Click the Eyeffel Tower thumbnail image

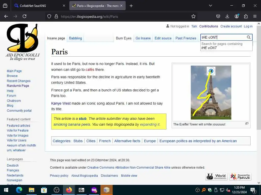click(x=211, y=92)
